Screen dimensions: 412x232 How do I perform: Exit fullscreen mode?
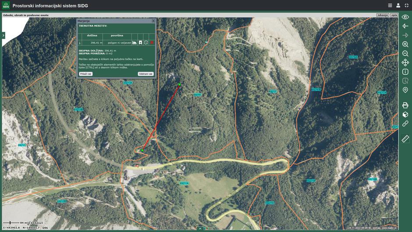(406, 5)
